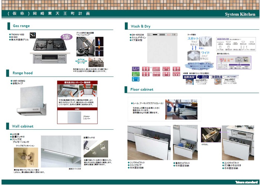
Task: Click the Wall cabinet section heading
Action: 23,126
